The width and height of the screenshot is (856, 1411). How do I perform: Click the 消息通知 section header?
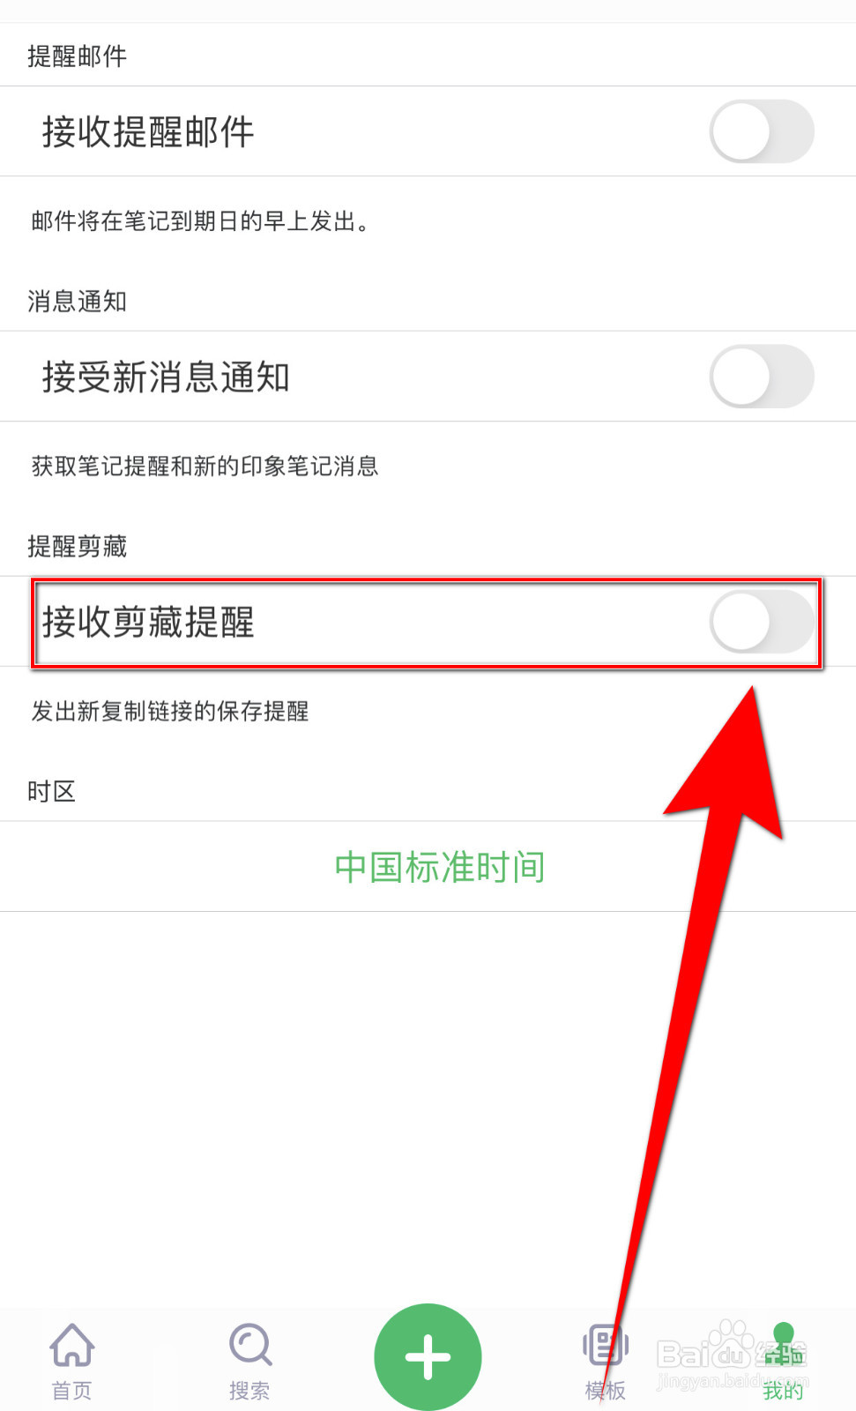77,302
